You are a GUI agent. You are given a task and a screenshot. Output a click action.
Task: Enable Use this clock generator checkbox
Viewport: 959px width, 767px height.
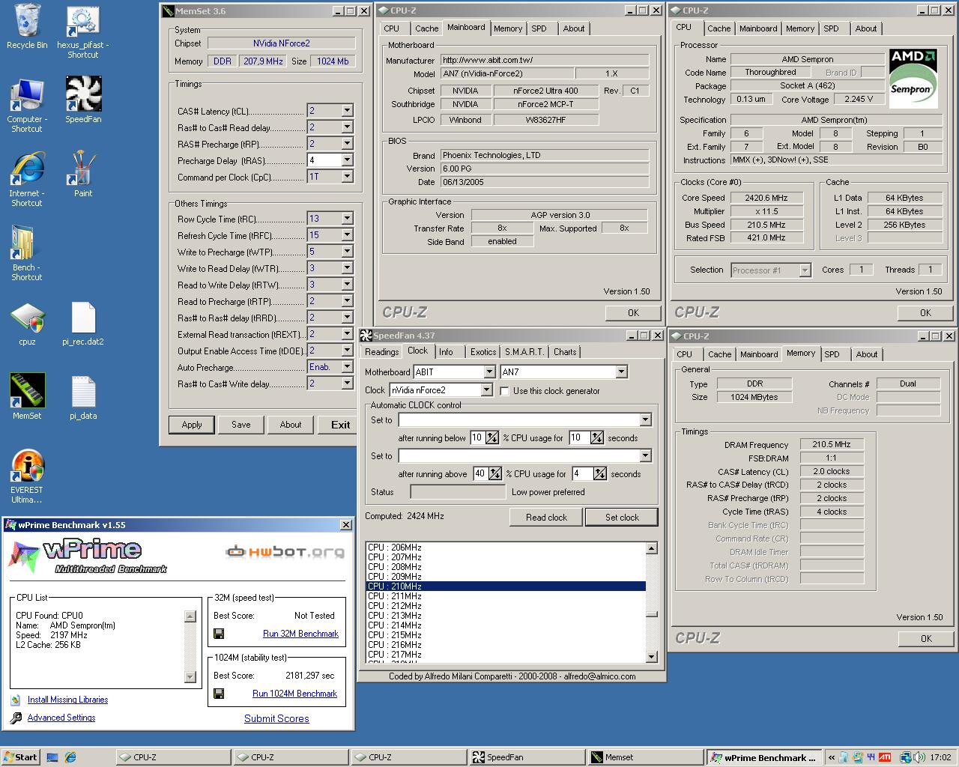tap(504, 391)
